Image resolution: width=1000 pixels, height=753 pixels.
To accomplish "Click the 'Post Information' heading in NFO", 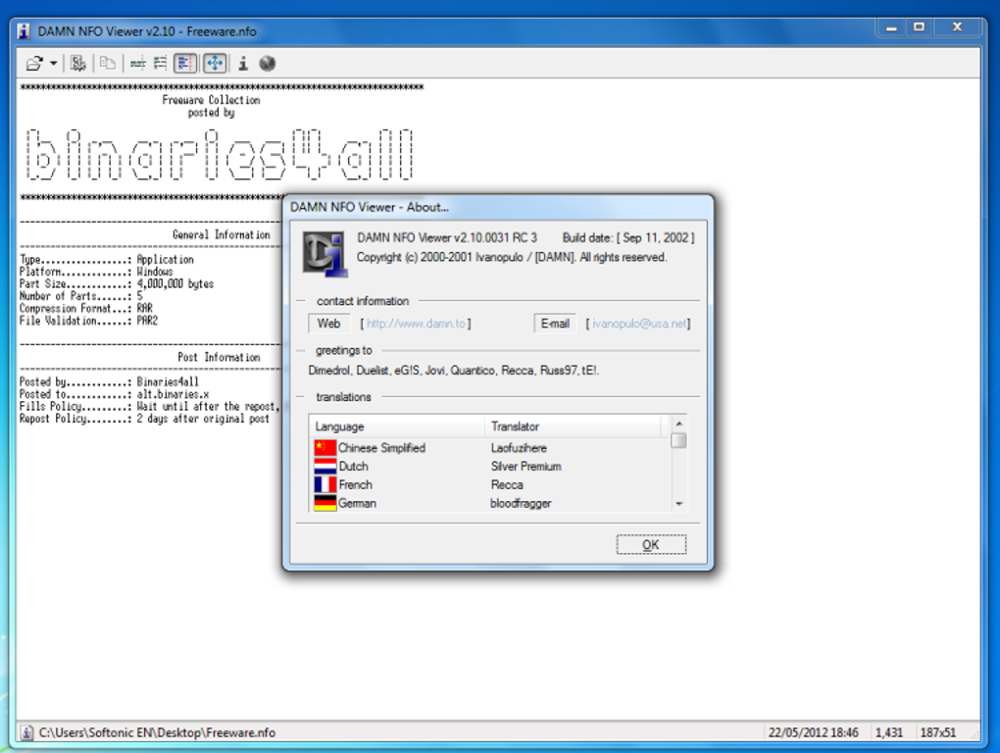I will point(219,357).
